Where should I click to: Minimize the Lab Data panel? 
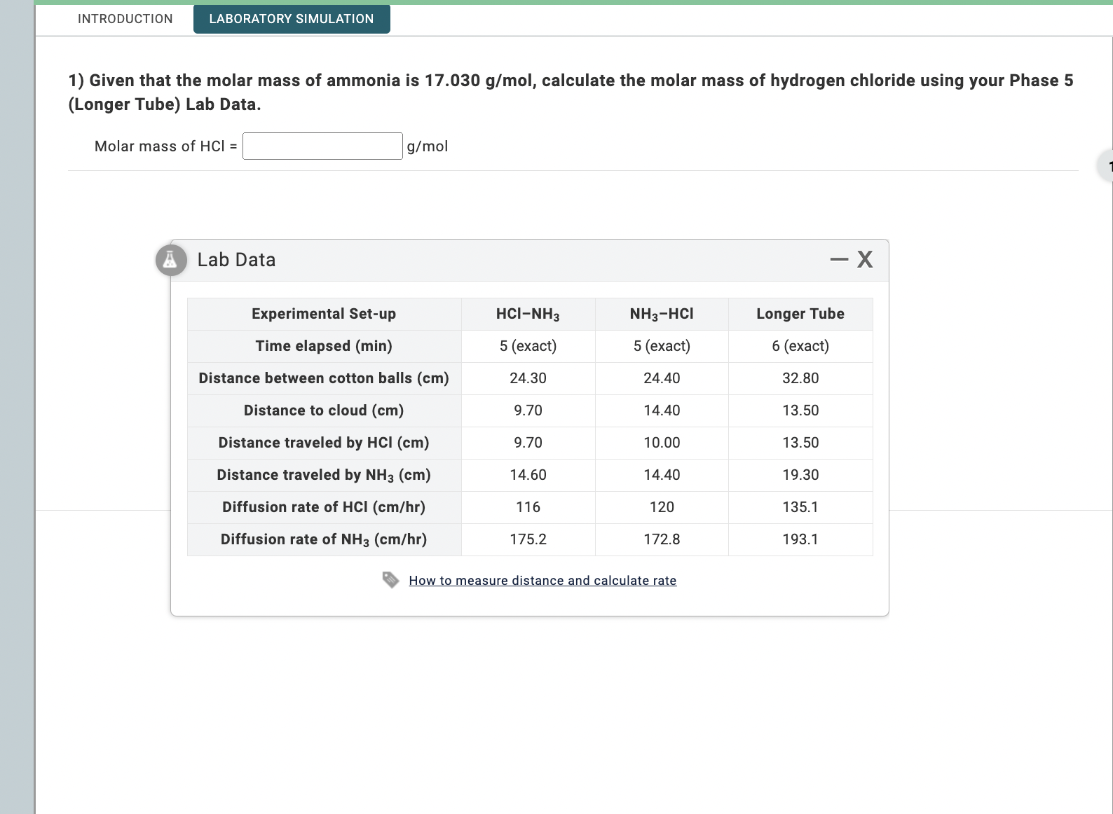(839, 260)
